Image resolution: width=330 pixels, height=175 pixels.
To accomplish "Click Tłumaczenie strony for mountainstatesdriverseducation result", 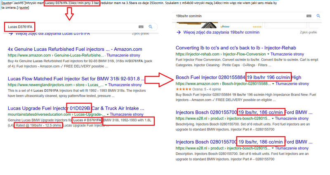I will click(x=127, y=114).
